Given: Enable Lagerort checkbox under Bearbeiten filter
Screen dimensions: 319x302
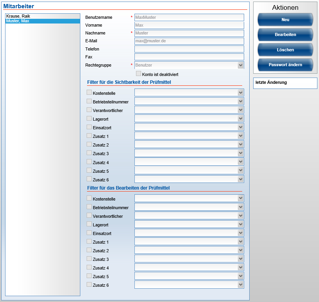Looking at the screenshot, I should pyautogui.click(x=89, y=224).
